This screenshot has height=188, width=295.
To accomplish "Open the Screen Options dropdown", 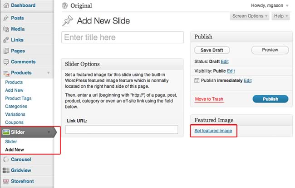I will click(x=250, y=16).
